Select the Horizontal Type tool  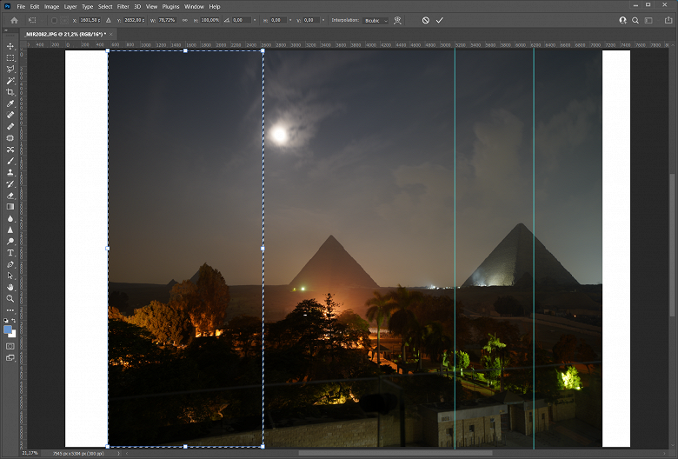pos(10,253)
